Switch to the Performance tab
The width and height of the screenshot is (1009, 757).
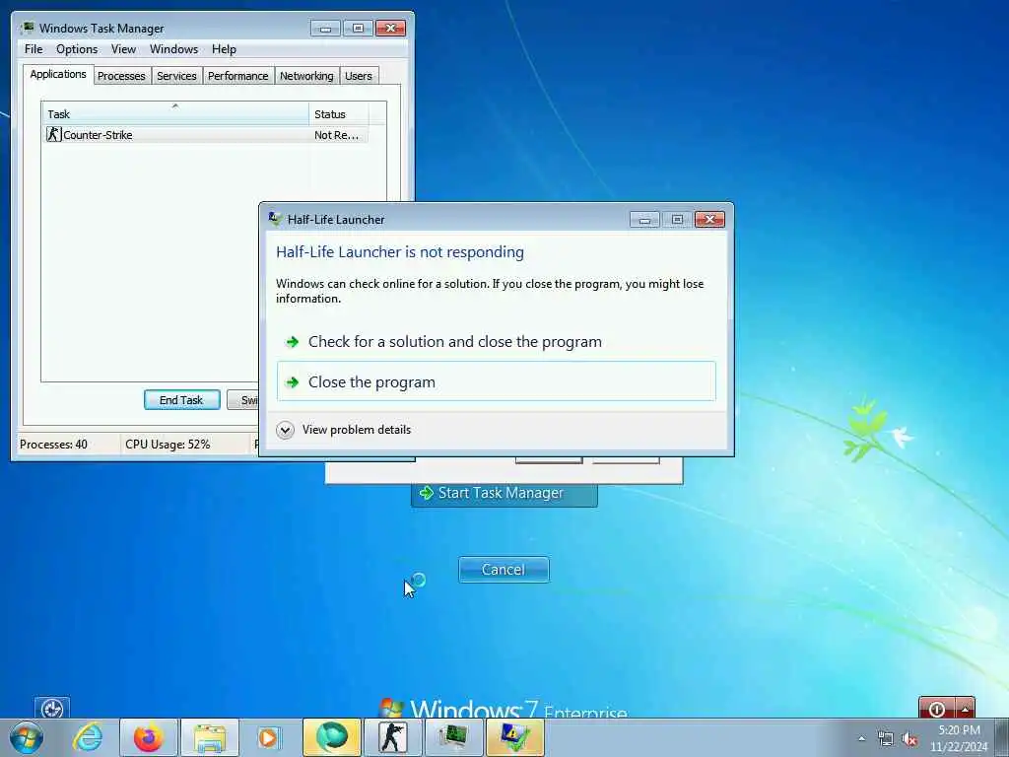coord(238,76)
